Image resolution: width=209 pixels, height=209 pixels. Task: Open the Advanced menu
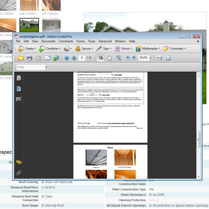pyautogui.click(x=105, y=41)
